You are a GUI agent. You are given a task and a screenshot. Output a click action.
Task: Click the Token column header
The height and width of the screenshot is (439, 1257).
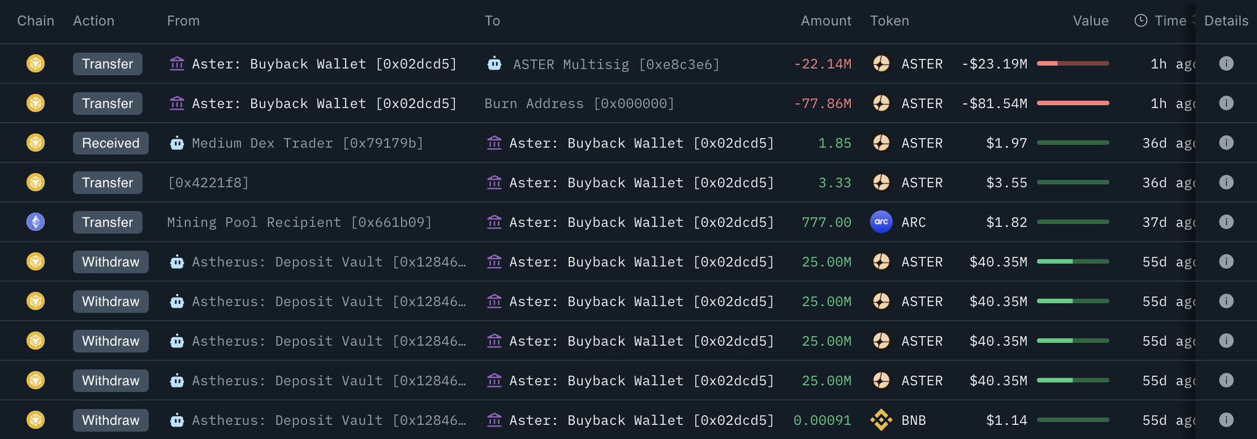(889, 21)
